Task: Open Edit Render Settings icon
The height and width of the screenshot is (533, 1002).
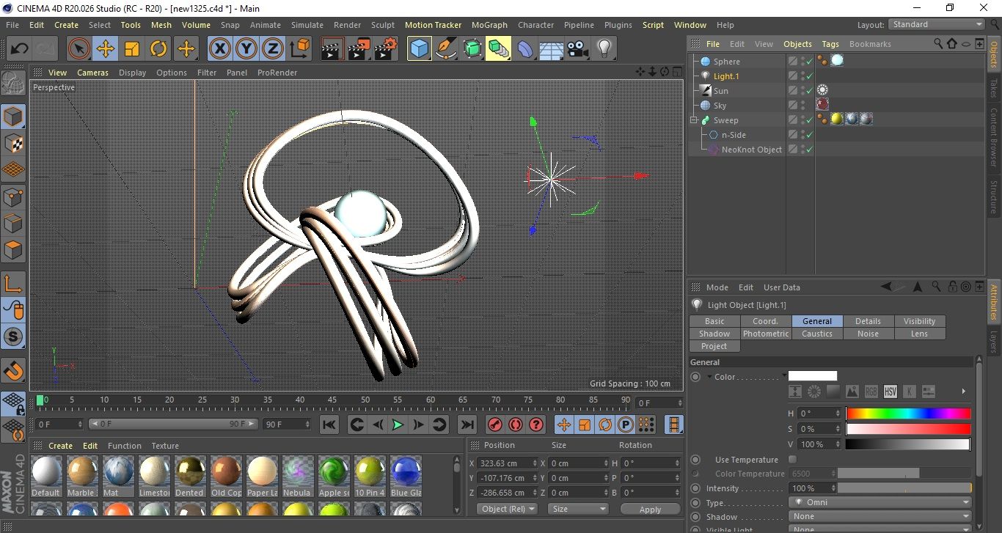Action: click(386, 49)
